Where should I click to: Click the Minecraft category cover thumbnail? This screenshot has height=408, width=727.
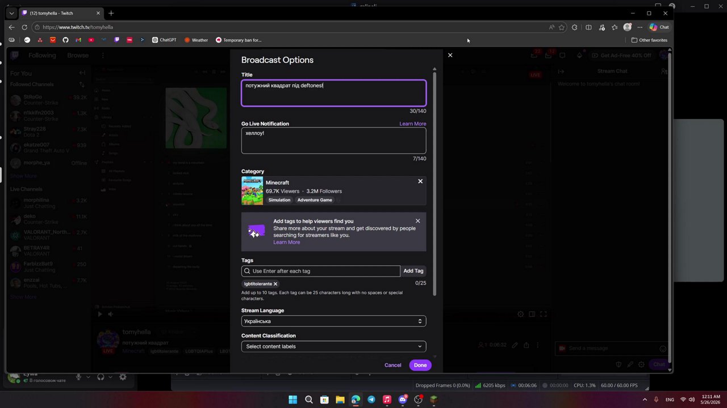pos(252,190)
